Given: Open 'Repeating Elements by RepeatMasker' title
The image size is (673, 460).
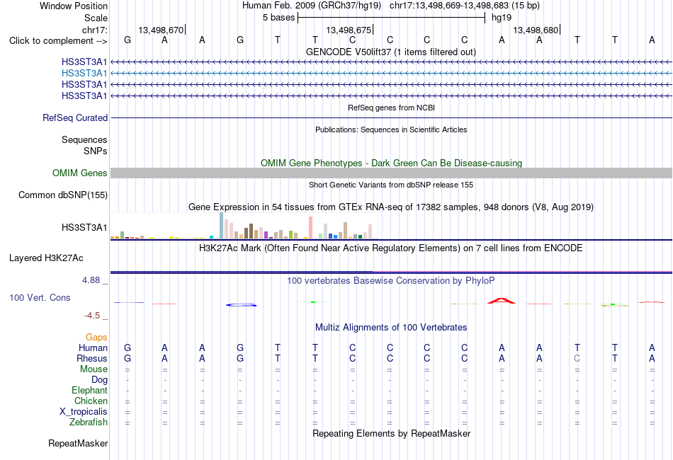Looking at the screenshot, I should point(391,433).
